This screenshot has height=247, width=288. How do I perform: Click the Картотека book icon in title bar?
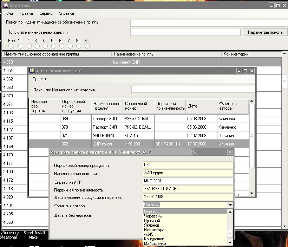coord(5,6)
